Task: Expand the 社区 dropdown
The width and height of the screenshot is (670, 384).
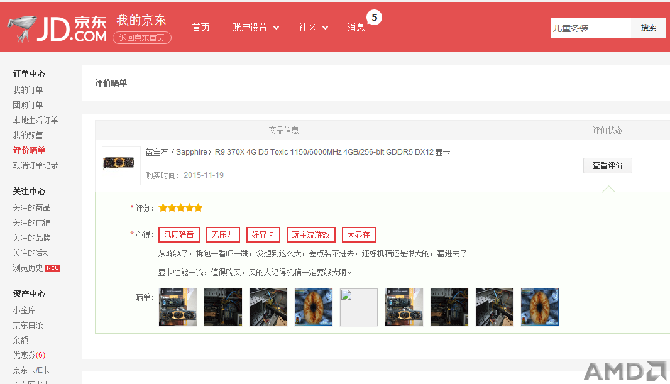Action: pyautogui.click(x=313, y=27)
